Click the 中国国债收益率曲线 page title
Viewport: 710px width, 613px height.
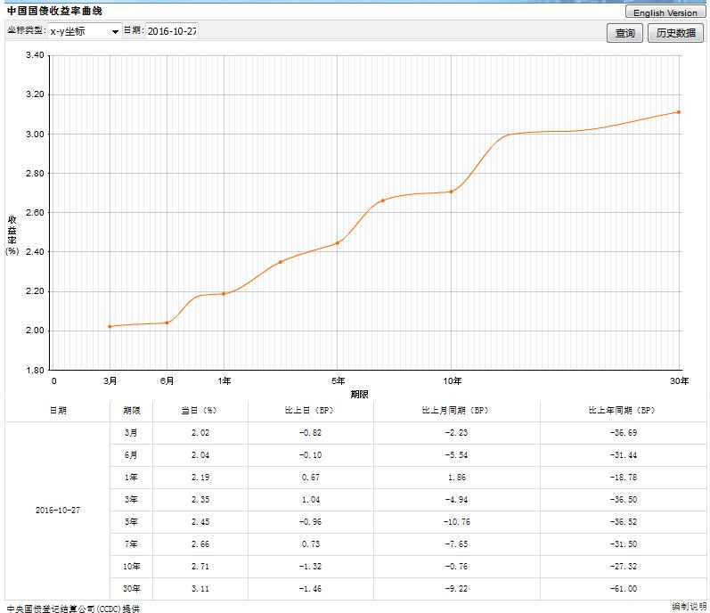54,11
